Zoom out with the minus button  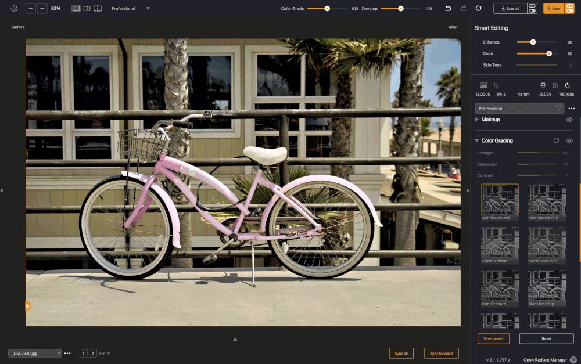tap(30, 9)
